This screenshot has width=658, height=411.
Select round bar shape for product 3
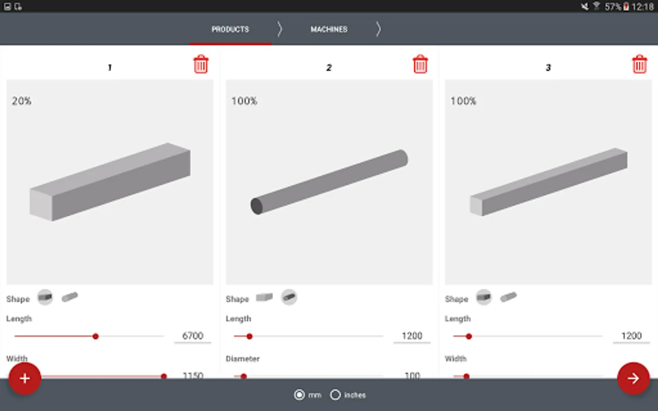point(509,297)
